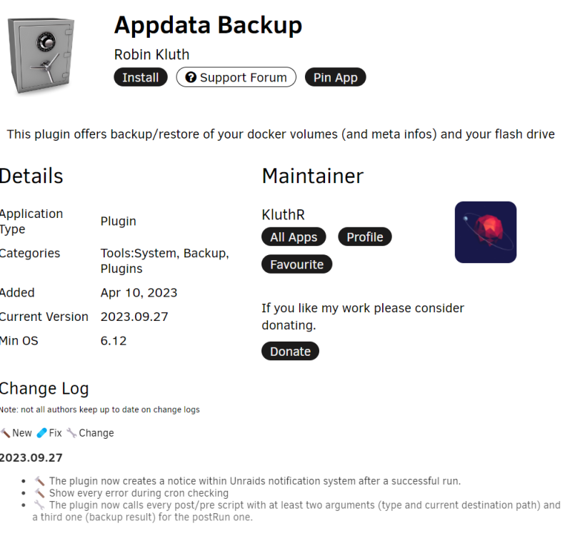
Task: Click the Robin Kluth author name
Action: pos(152,54)
